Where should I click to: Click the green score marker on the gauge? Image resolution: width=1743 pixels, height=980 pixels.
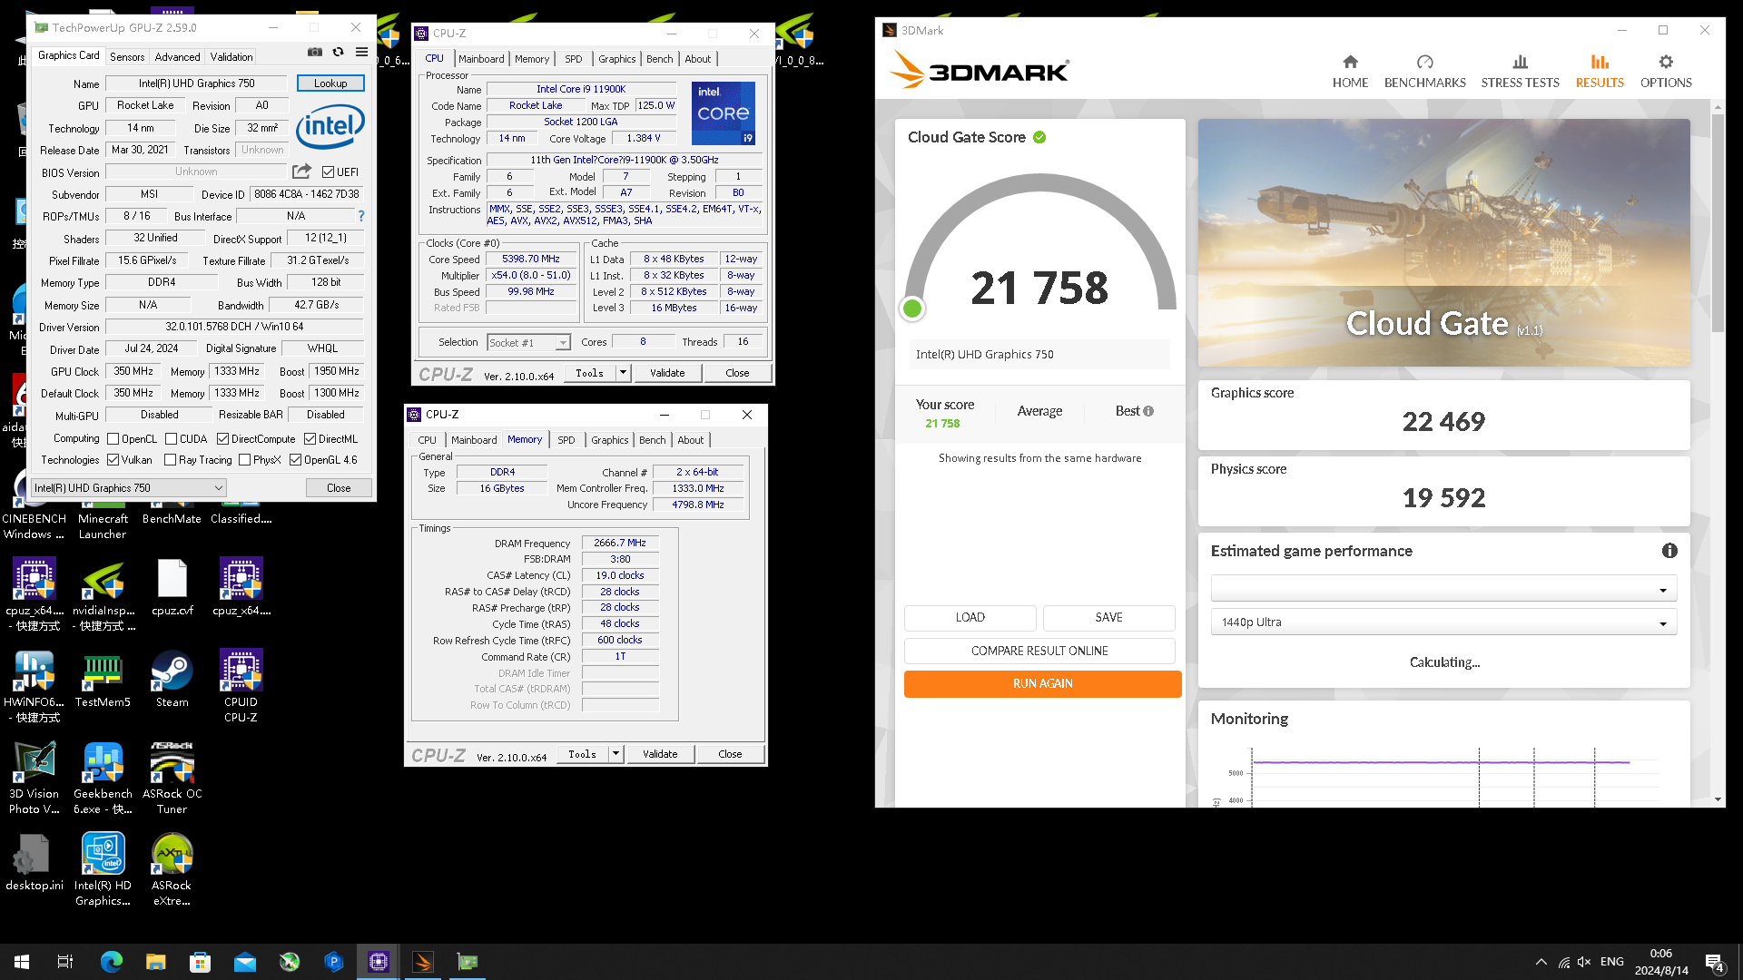(x=912, y=309)
